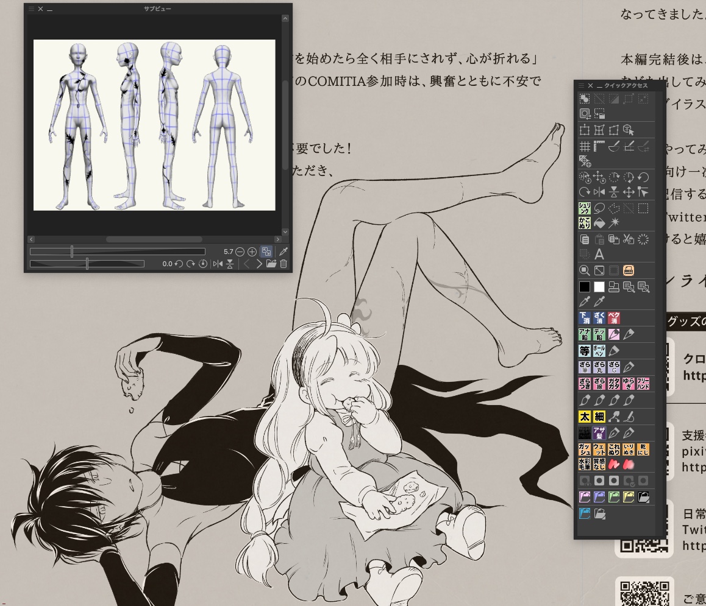Select the かこぬり fill tool
706x606 pixels.
pyautogui.click(x=585, y=223)
